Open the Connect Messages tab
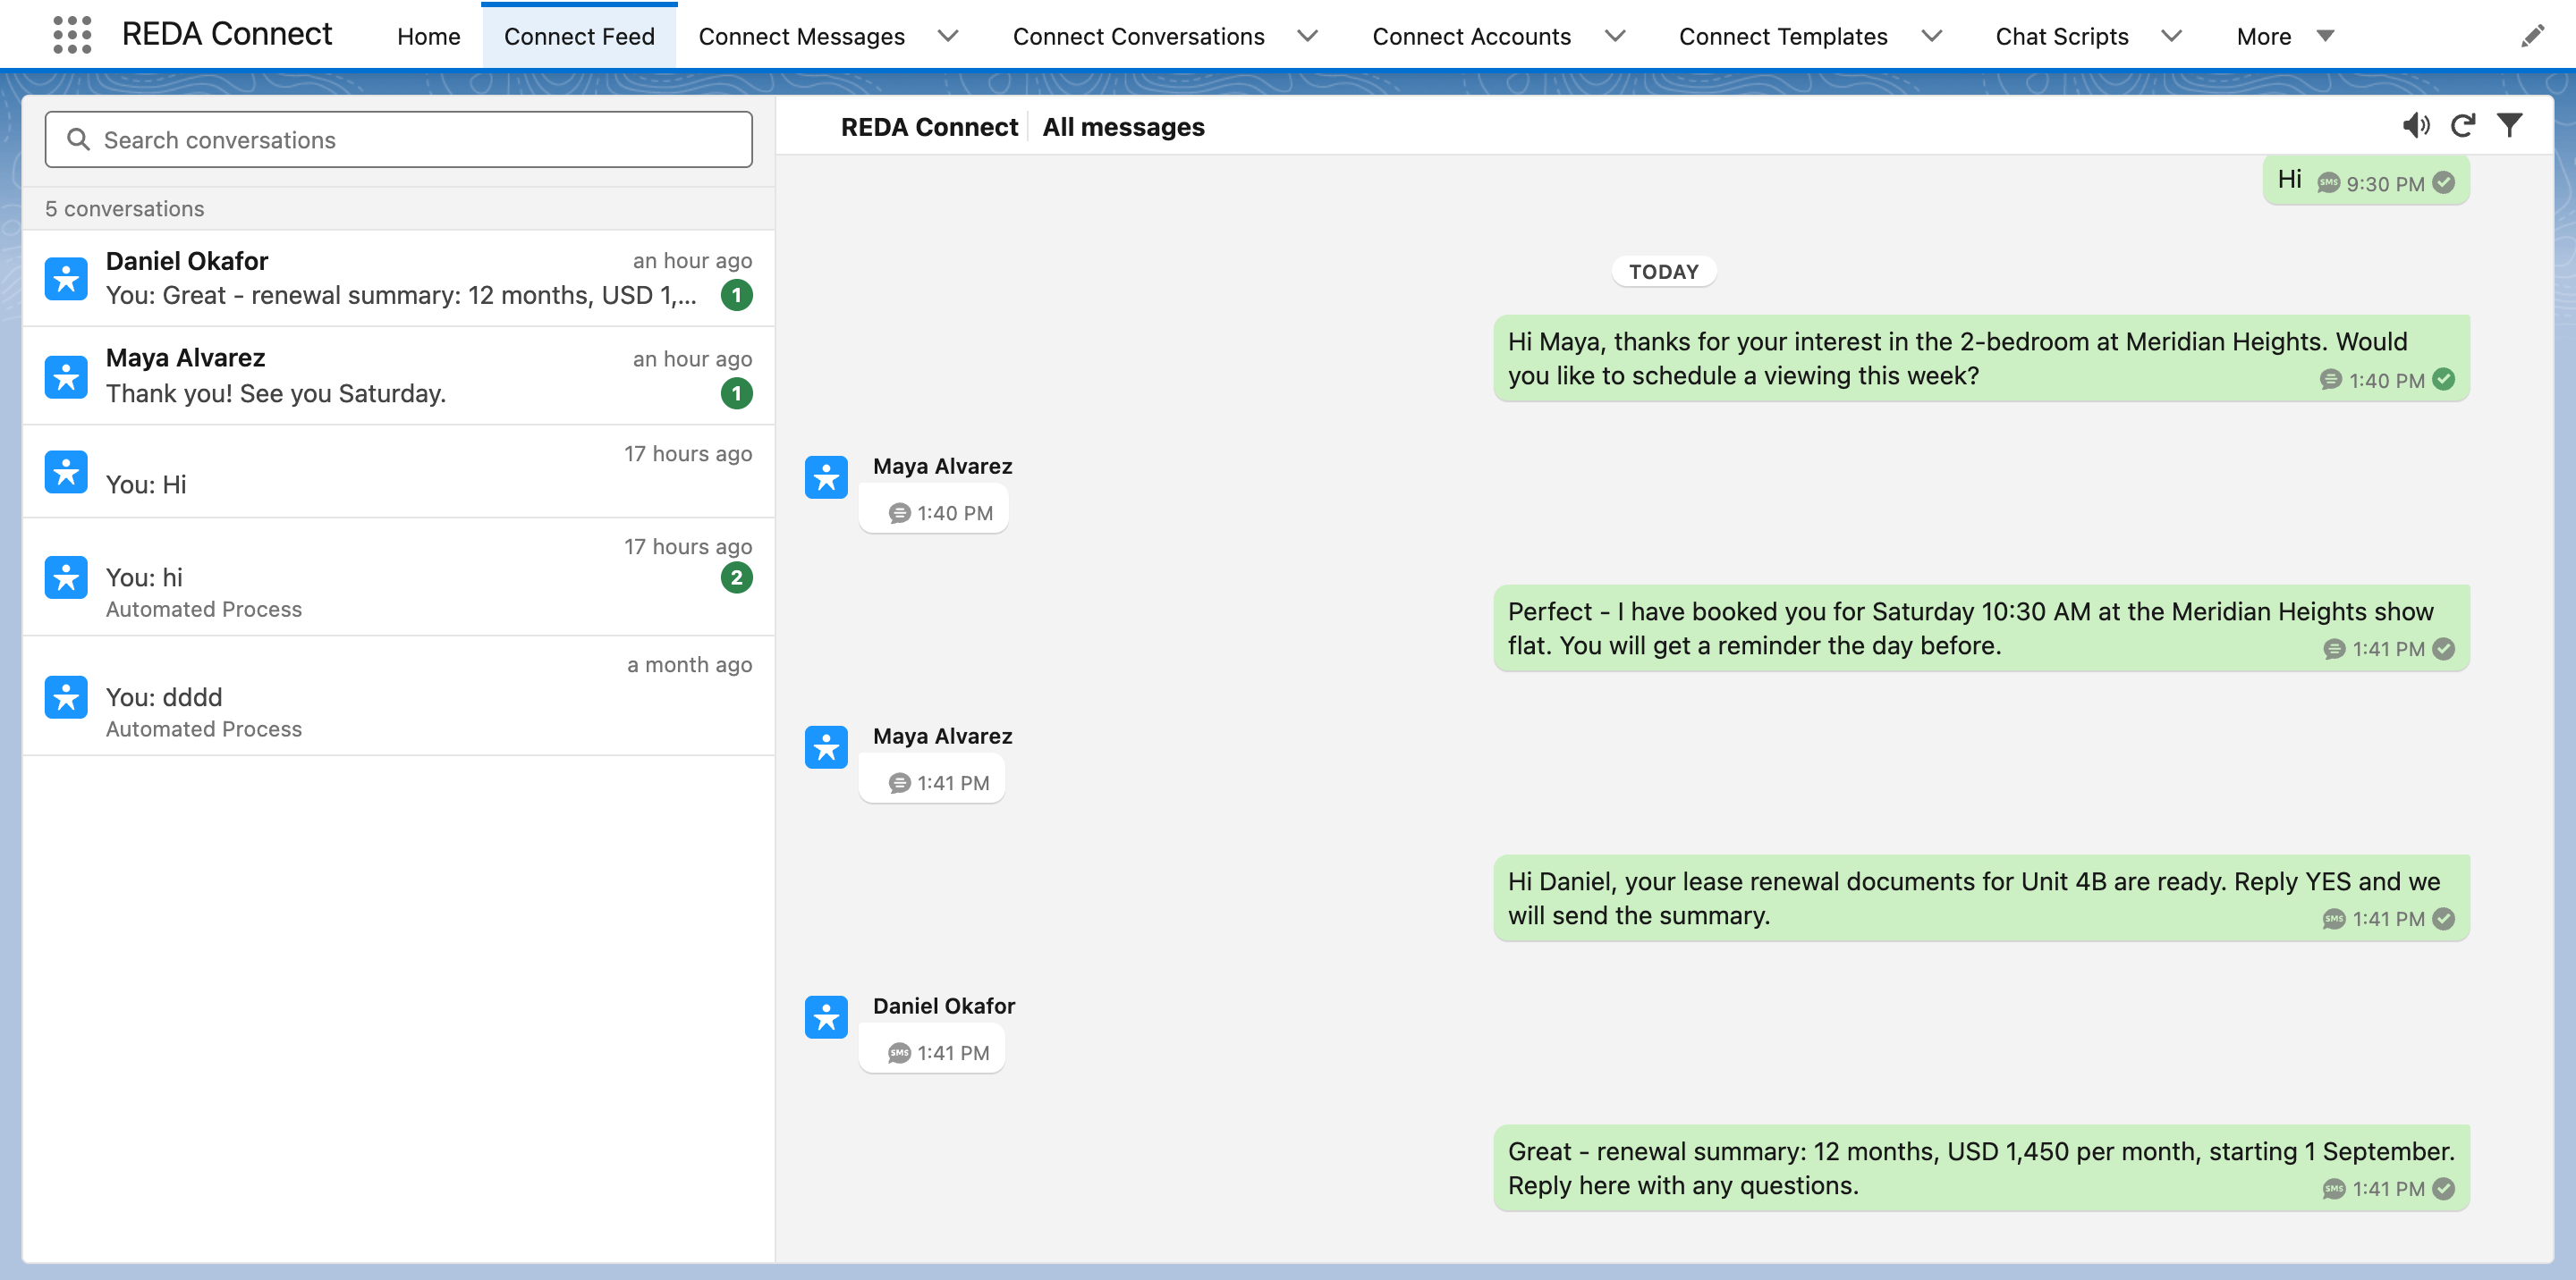This screenshot has height=1280, width=2576. 801,36
